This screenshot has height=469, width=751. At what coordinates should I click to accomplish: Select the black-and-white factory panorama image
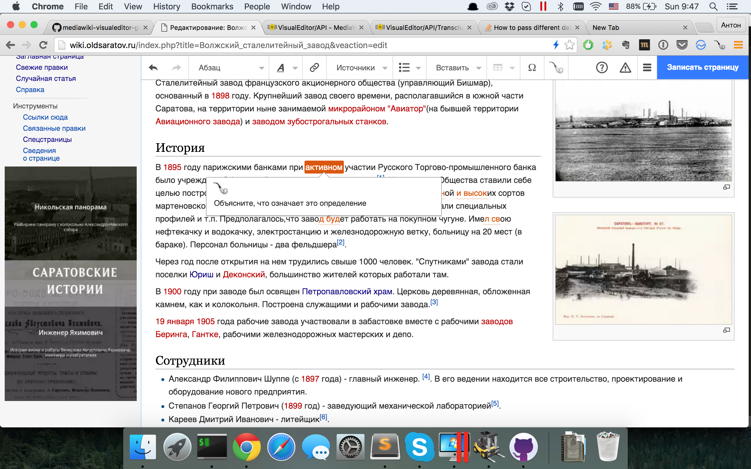point(643,130)
